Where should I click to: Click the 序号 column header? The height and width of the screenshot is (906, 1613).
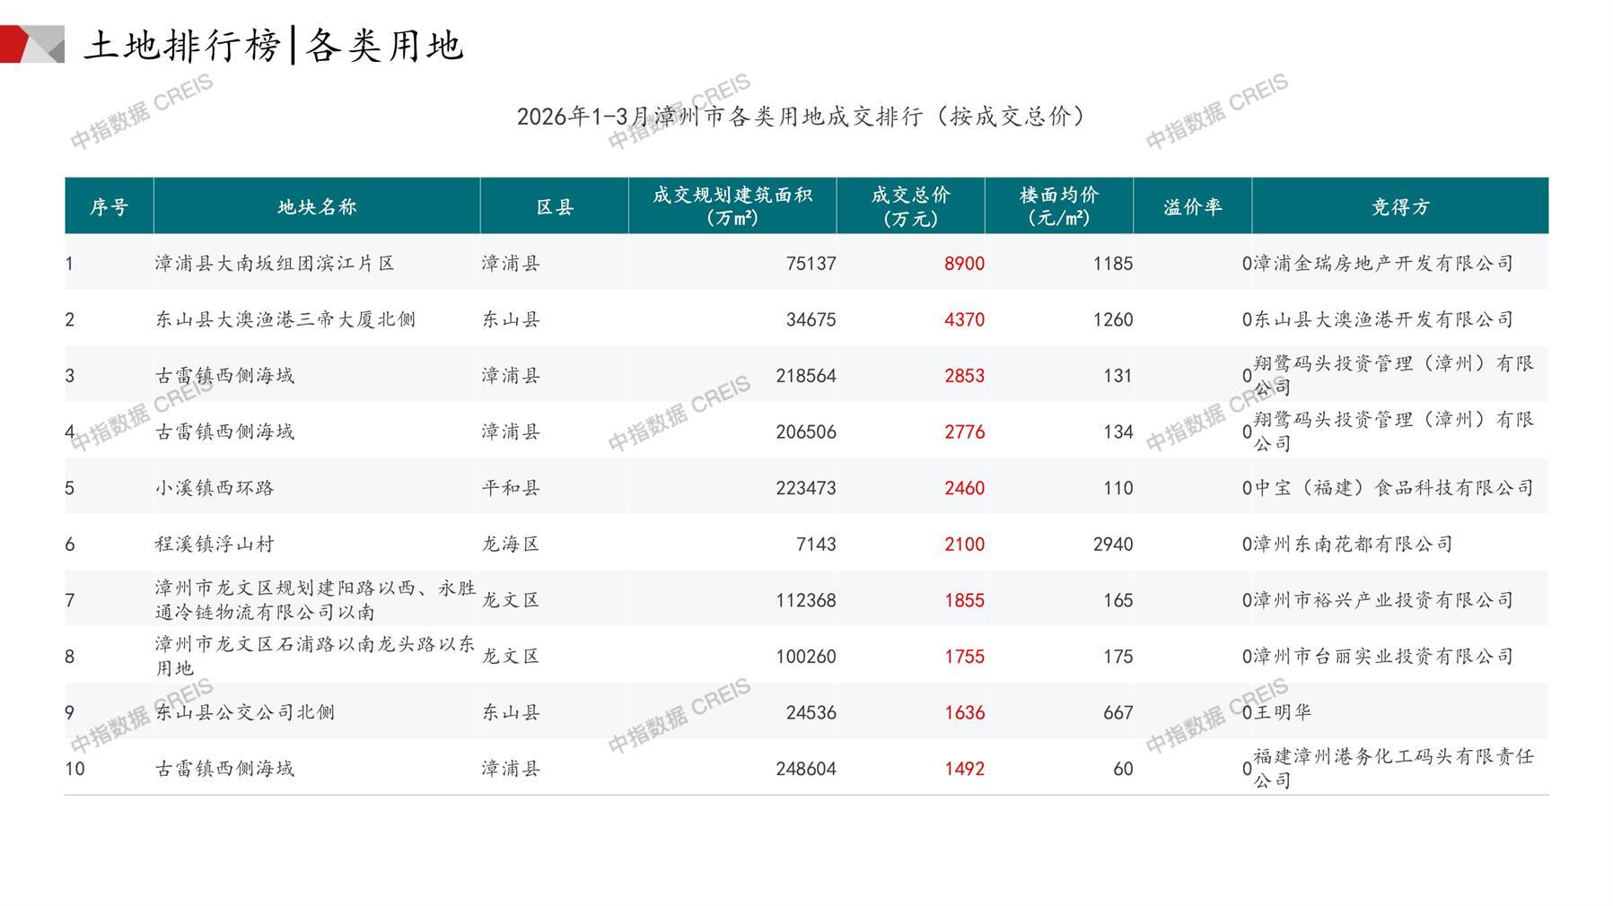coord(109,207)
